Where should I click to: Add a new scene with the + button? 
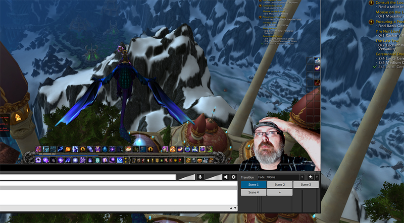280,192
